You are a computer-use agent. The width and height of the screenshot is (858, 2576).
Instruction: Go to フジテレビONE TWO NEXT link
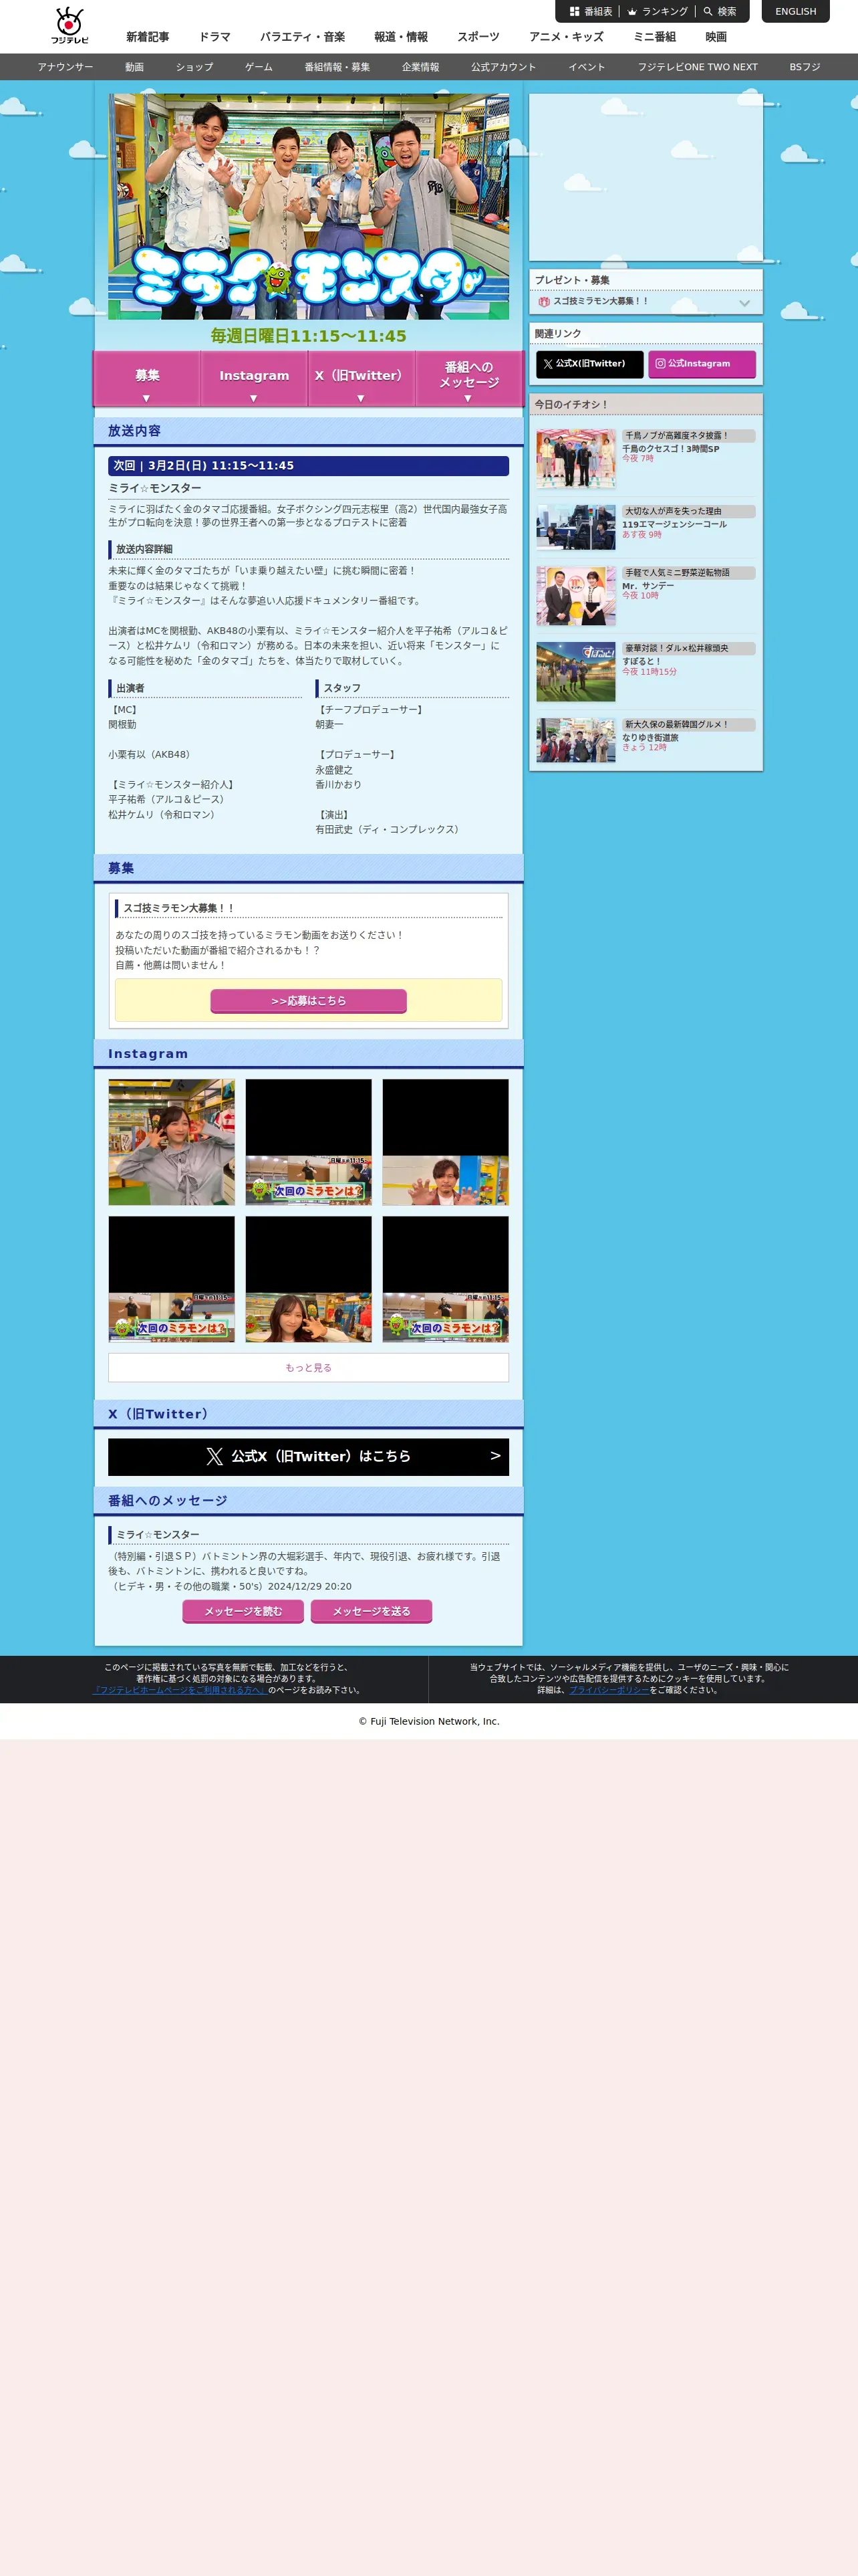point(697,67)
